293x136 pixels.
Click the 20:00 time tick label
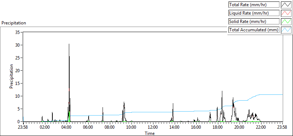240,128
